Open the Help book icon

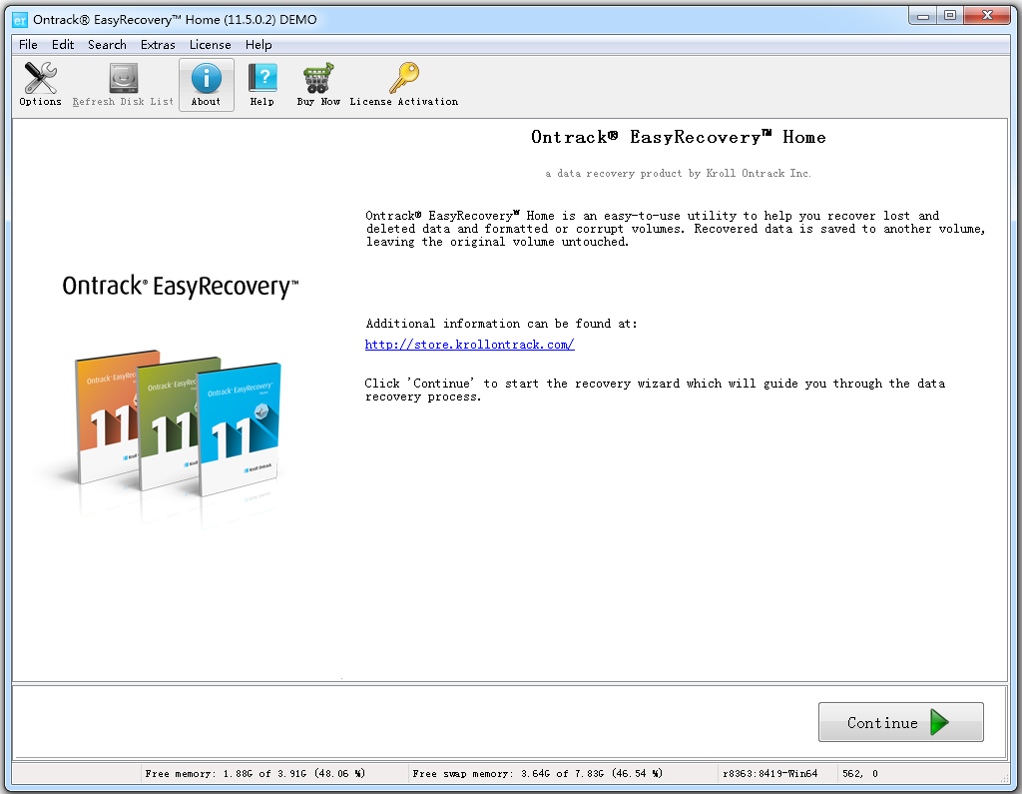[x=262, y=84]
